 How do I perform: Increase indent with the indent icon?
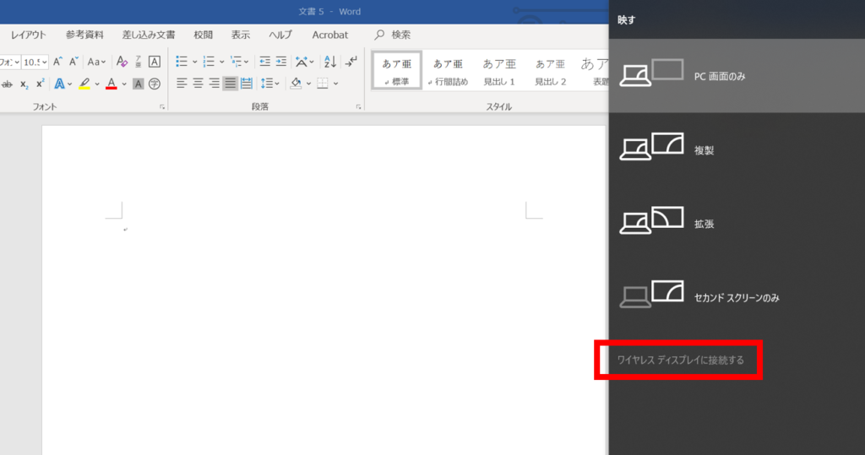coord(282,62)
